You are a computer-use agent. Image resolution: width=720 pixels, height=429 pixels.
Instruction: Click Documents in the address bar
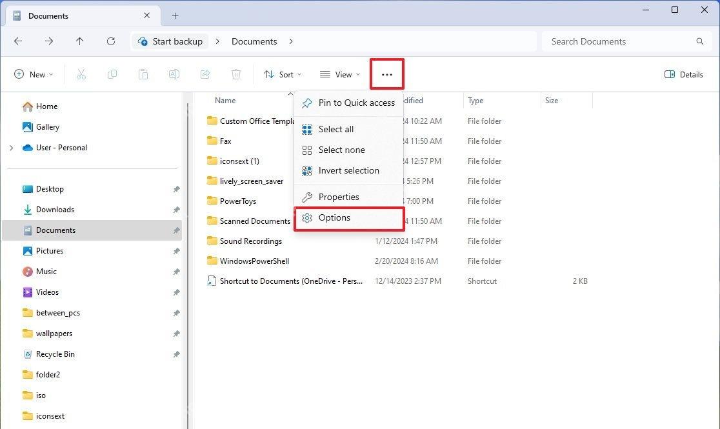point(254,41)
